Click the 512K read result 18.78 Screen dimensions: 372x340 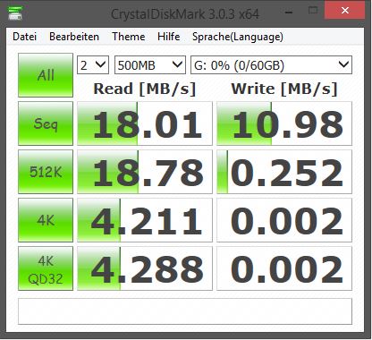point(145,172)
